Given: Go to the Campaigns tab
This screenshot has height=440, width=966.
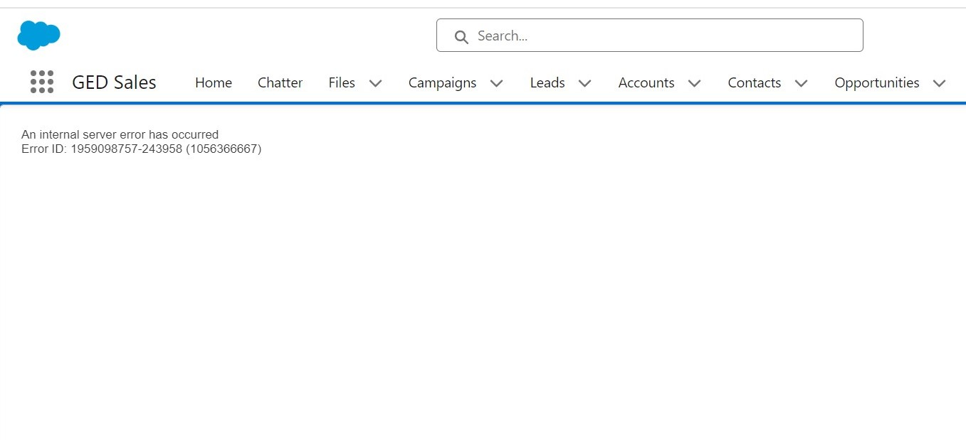Looking at the screenshot, I should click(x=442, y=83).
